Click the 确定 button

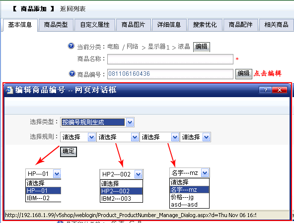69,152
